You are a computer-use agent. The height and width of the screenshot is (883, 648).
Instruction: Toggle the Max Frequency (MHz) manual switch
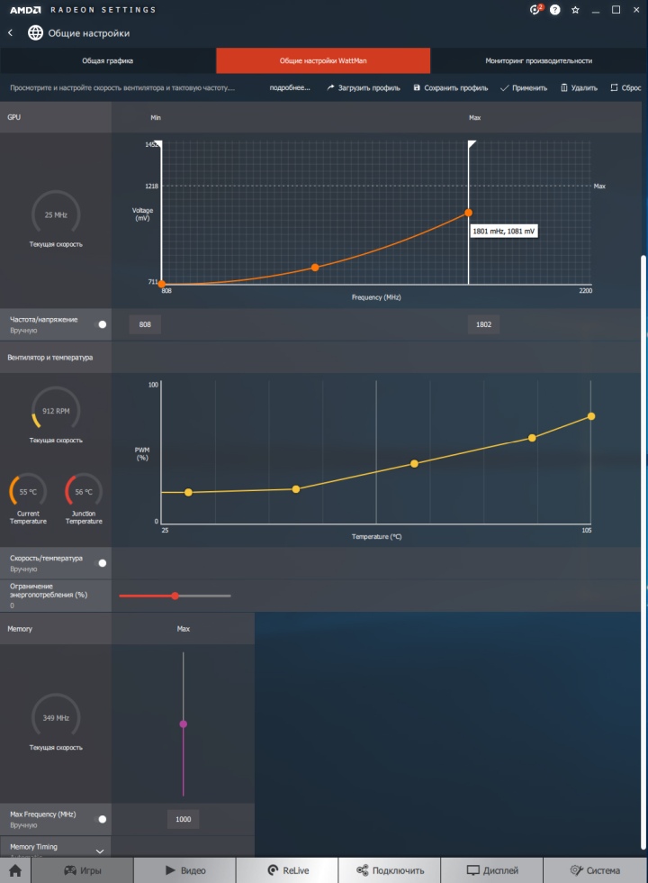click(101, 819)
